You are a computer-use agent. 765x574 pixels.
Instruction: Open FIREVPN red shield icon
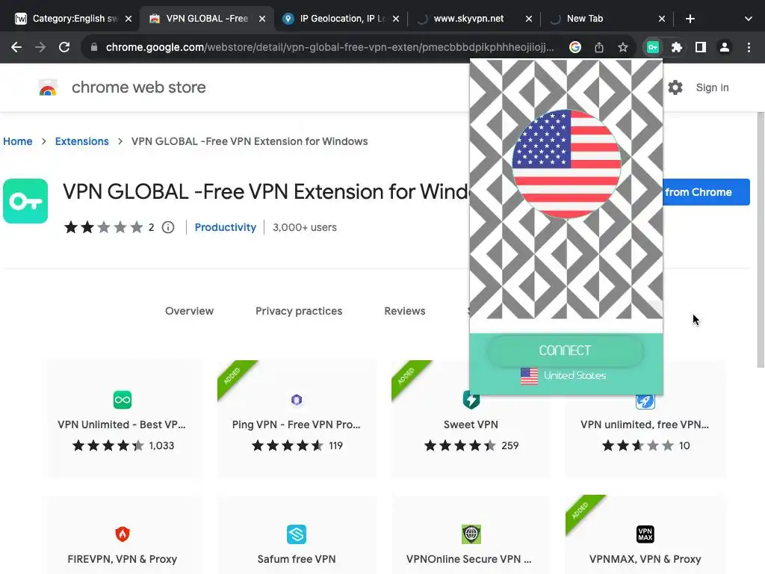coord(123,534)
